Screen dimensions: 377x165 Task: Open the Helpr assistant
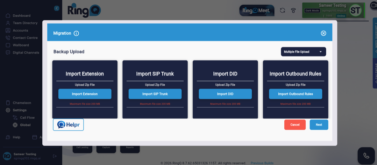point(68,125)
